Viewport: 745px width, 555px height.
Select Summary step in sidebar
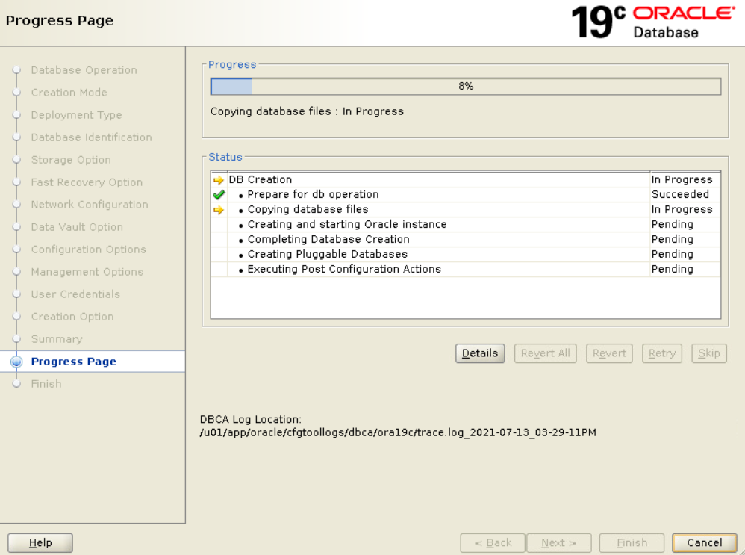(x=57, y=339)
